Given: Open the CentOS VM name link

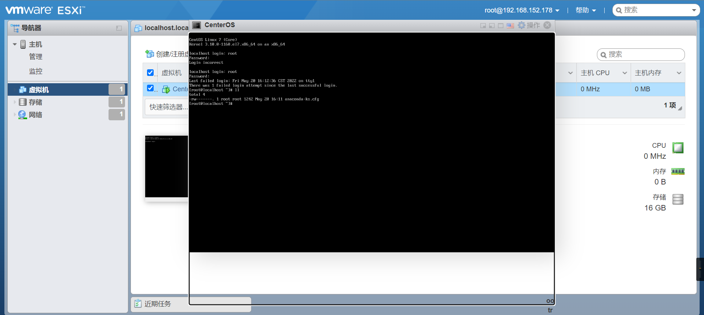Looking at the screenshot, I should [x=180, y=89].
